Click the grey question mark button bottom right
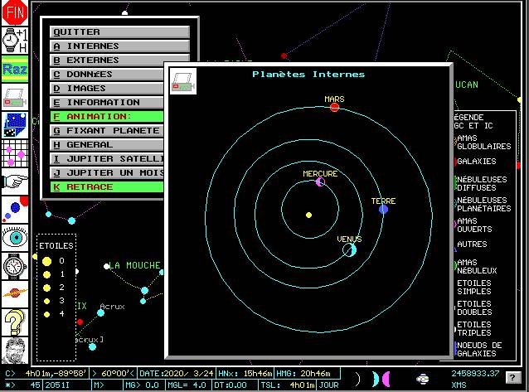This screenshot has height=392, width=529. point(512,378)
